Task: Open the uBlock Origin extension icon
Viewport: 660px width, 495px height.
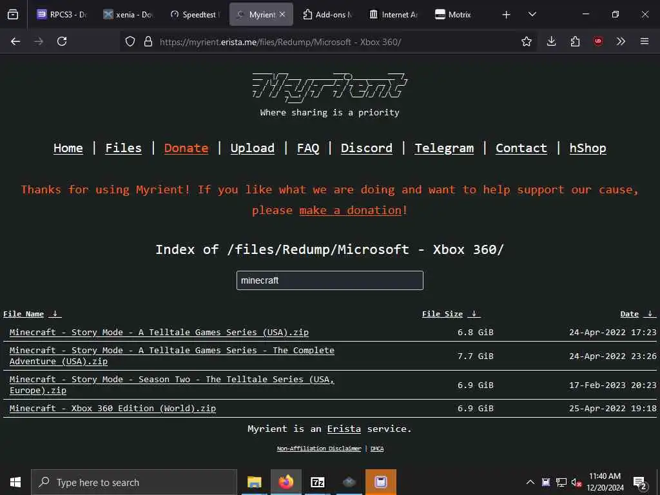Action: [598, 41]
